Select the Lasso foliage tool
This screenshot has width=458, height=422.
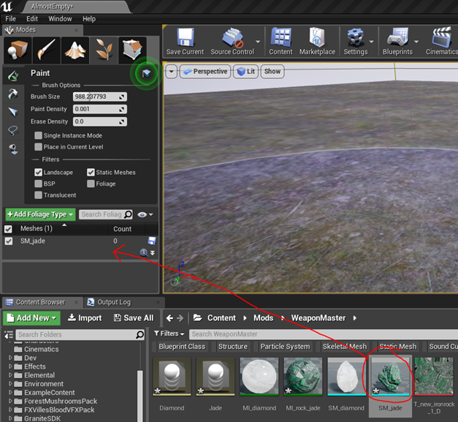[x=13, y=130]
